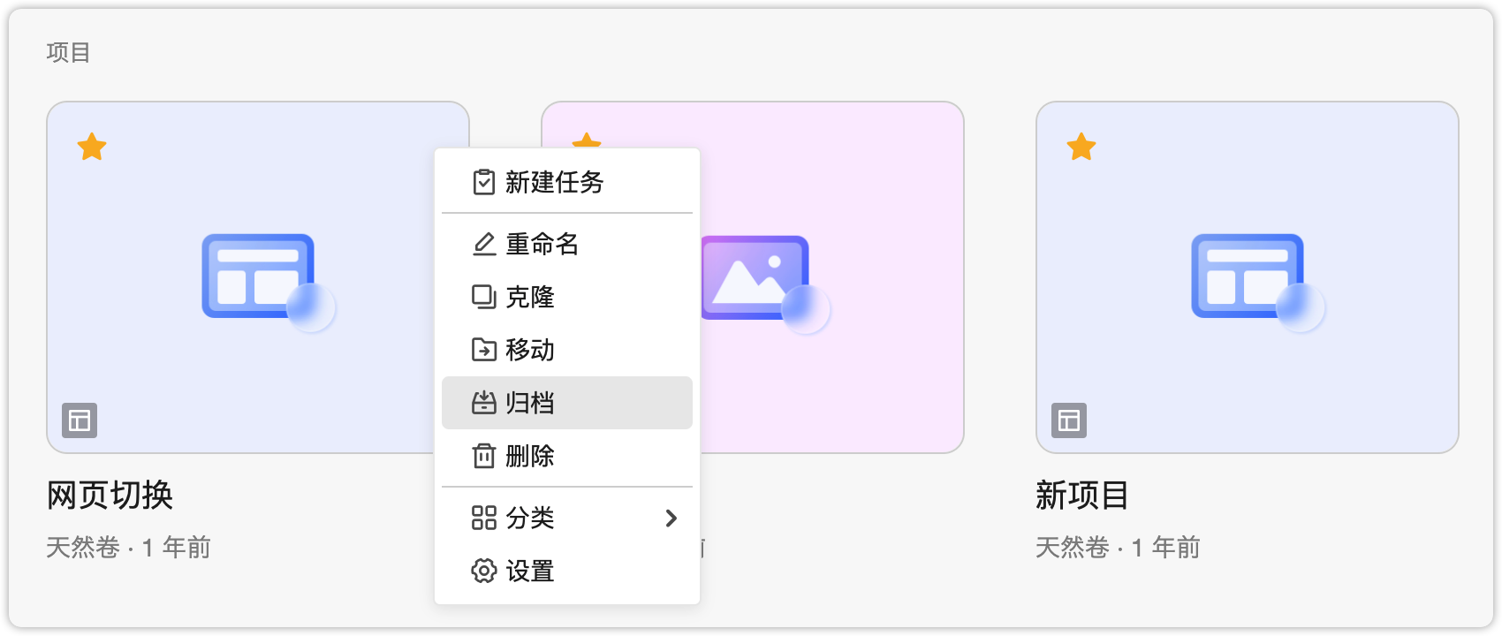
Task: Expand the 分类 submenu chevron
Action: (x=671, y=518)
